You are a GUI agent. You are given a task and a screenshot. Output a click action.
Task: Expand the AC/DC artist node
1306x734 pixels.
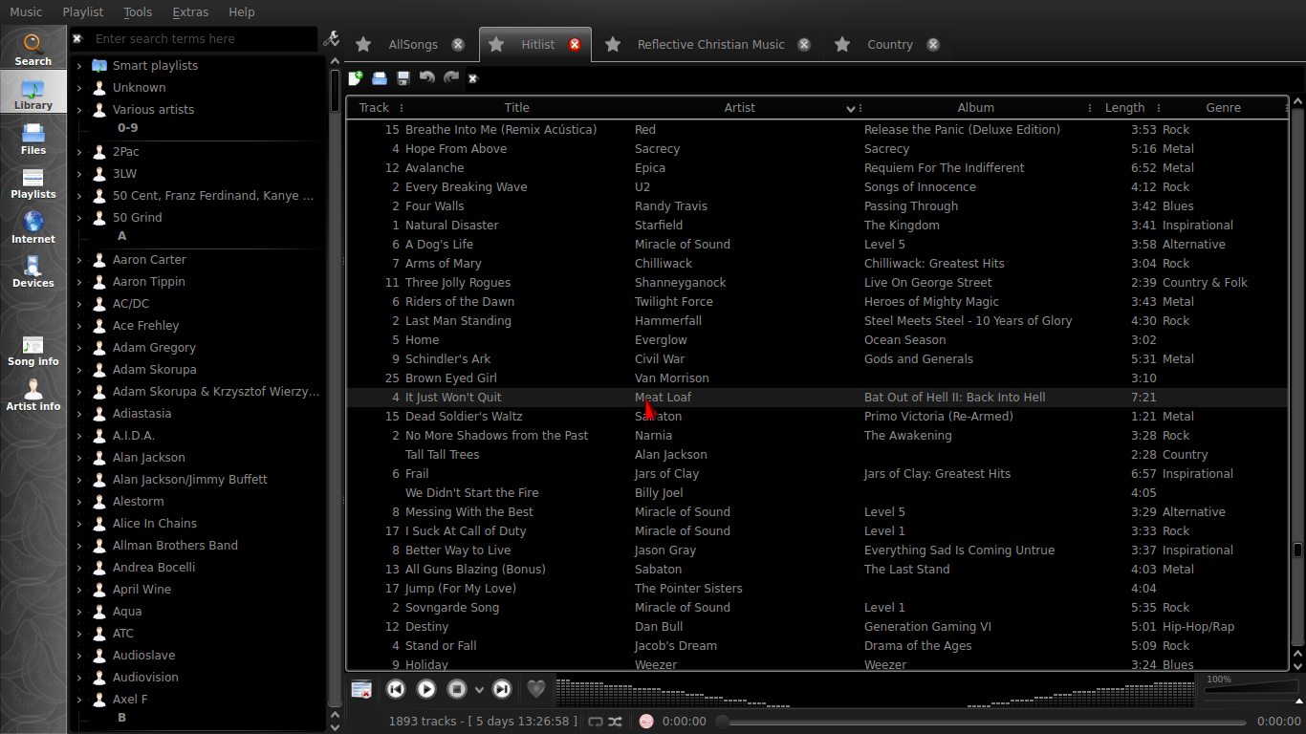79,304
